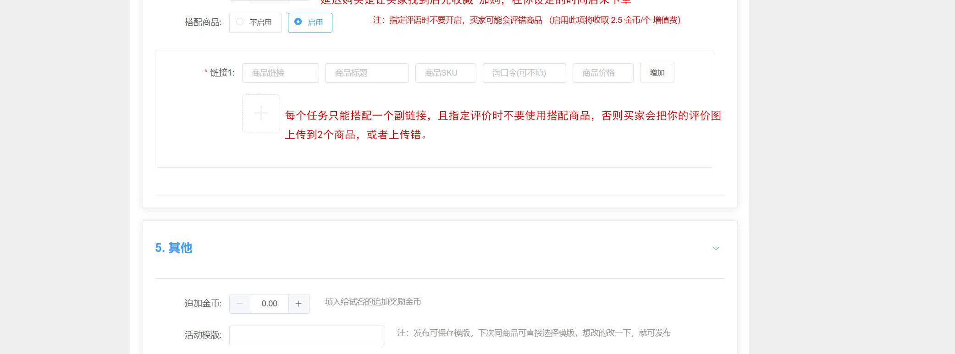This screenshot has width=955, height=354.
Task: Select the 启用 radio option
Action: (x=309, y=22)
